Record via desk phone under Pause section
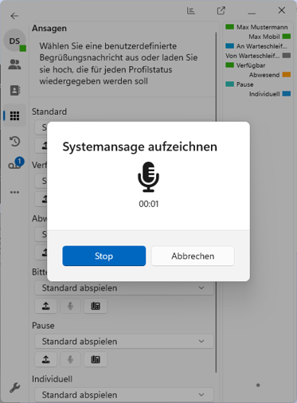The width and height of the screenshot is (297, 403). pos(96,359)
